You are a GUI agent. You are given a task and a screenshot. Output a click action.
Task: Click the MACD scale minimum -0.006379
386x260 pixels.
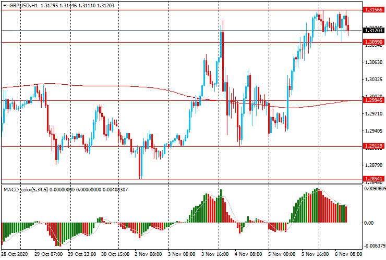(375, 246)
